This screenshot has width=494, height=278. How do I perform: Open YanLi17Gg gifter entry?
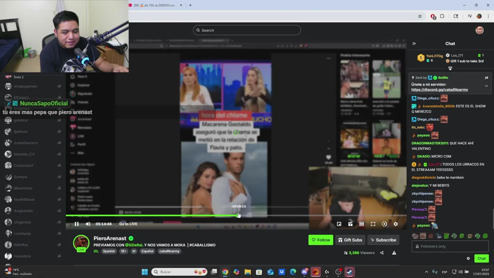(x=430, y=58)
